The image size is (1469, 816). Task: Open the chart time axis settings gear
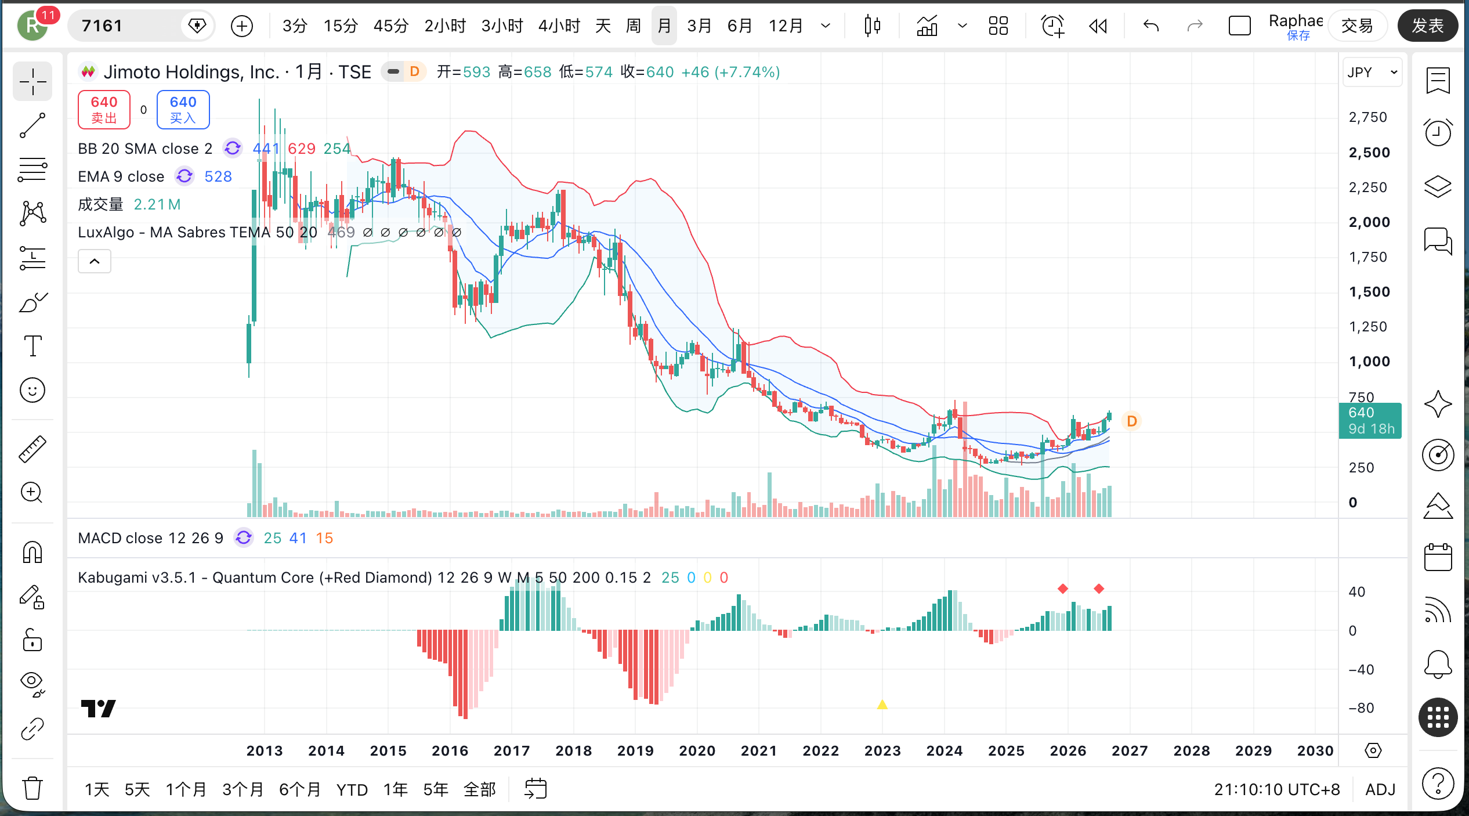(1373, 751)
